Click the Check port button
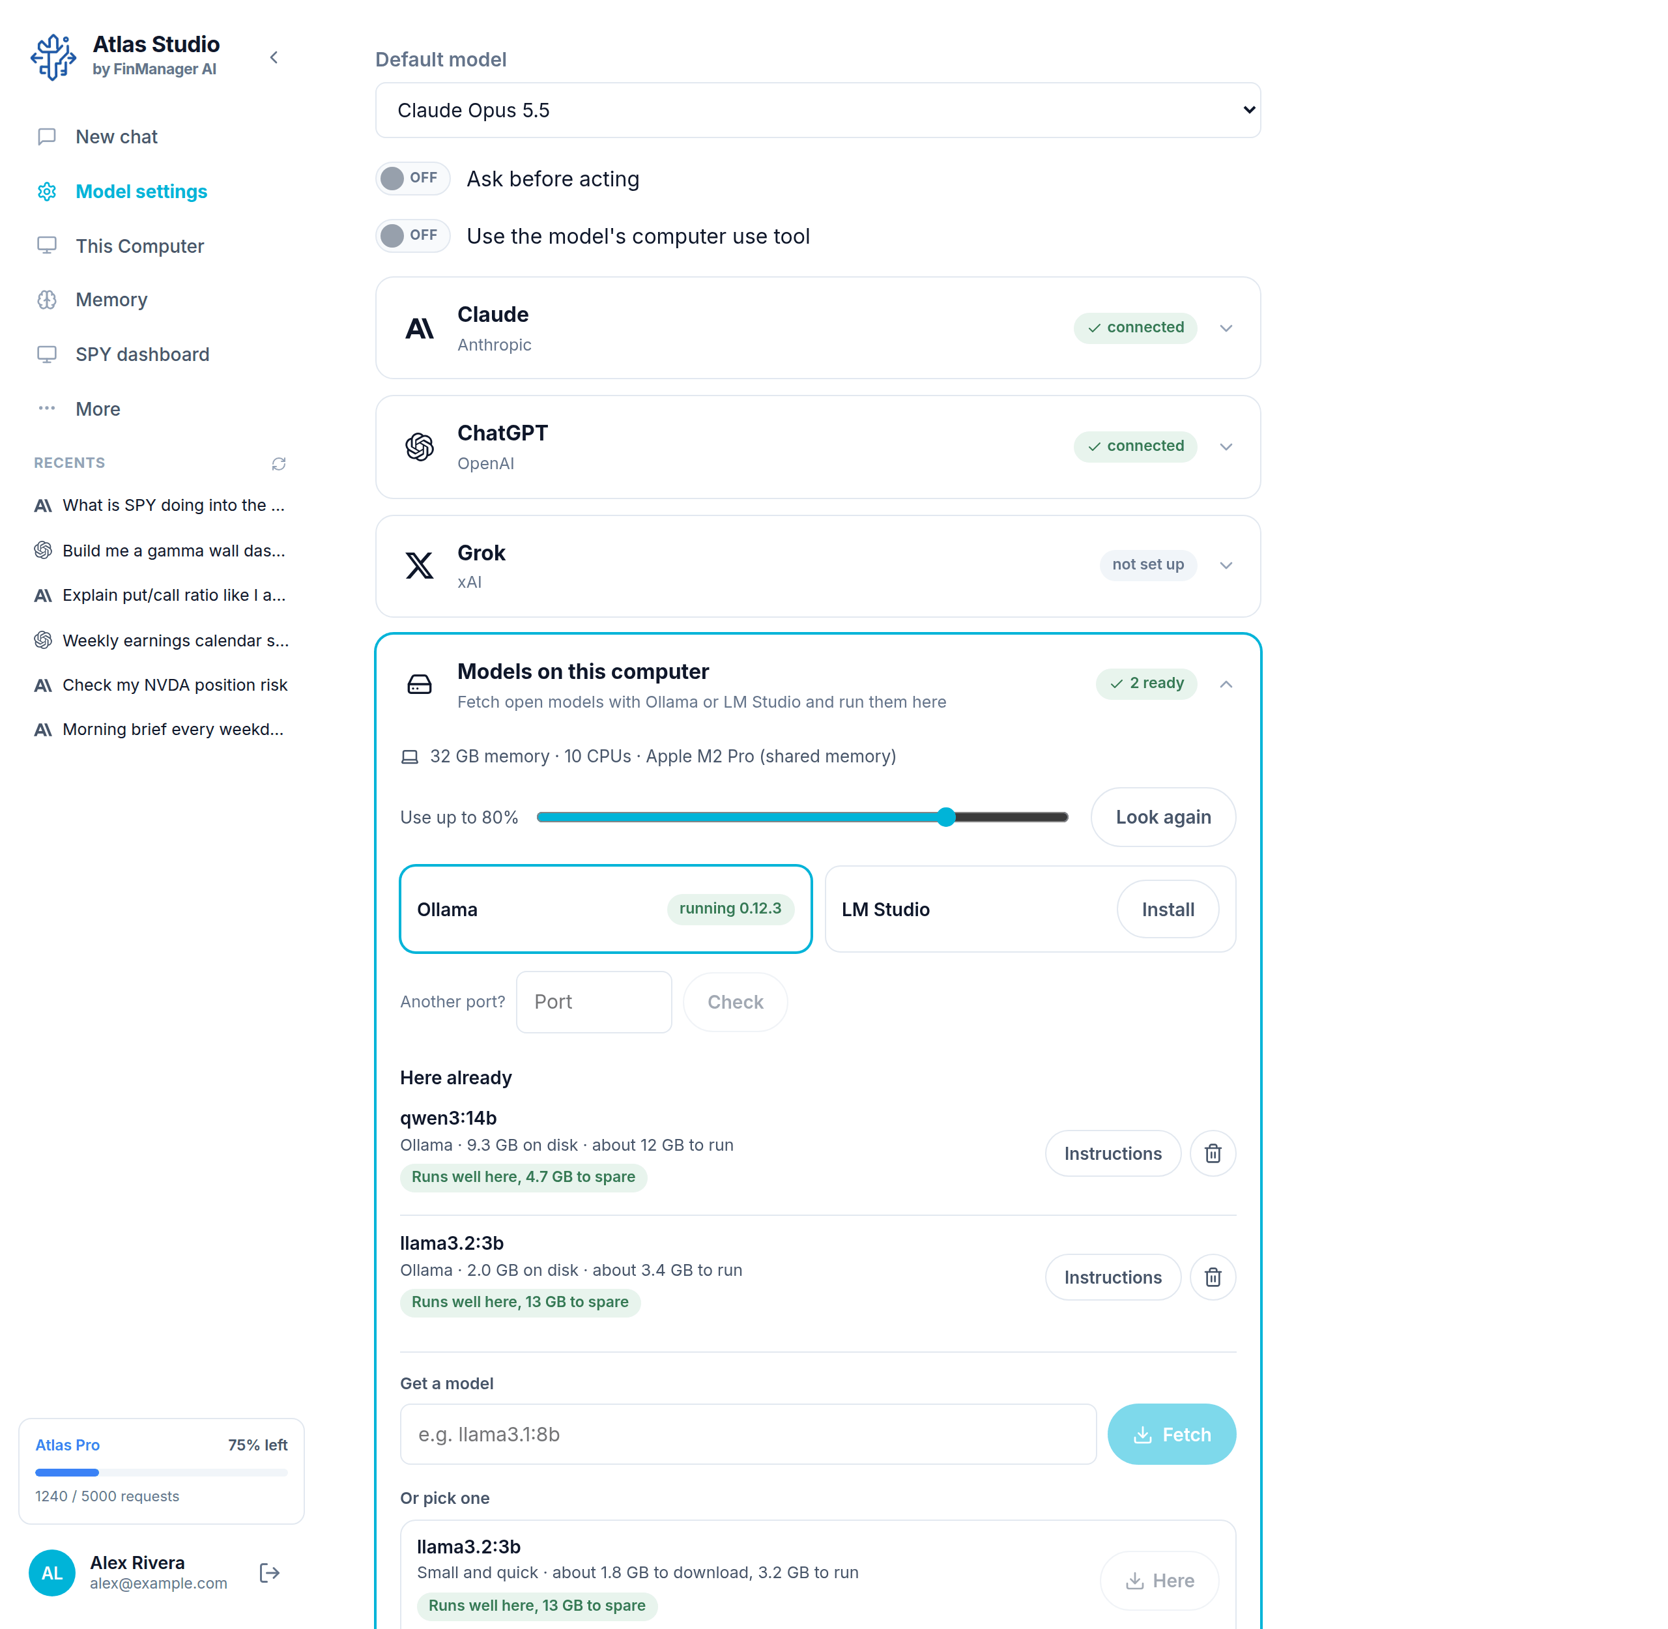The image size is (1668, 1629). click(x=736, y=1002)
